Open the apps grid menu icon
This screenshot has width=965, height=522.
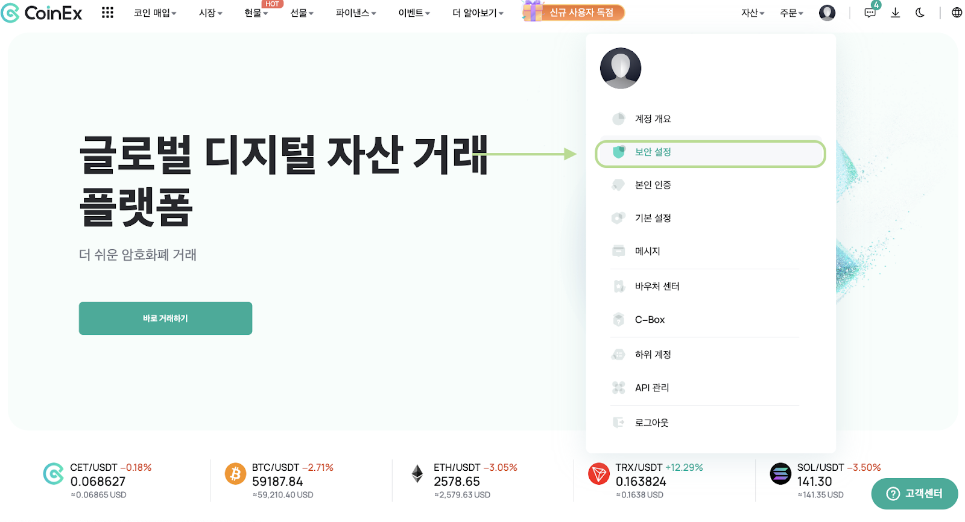coord(107,13)
